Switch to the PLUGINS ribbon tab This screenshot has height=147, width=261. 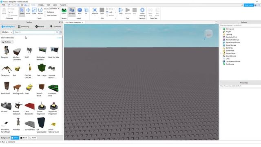(x=63, y=5)
